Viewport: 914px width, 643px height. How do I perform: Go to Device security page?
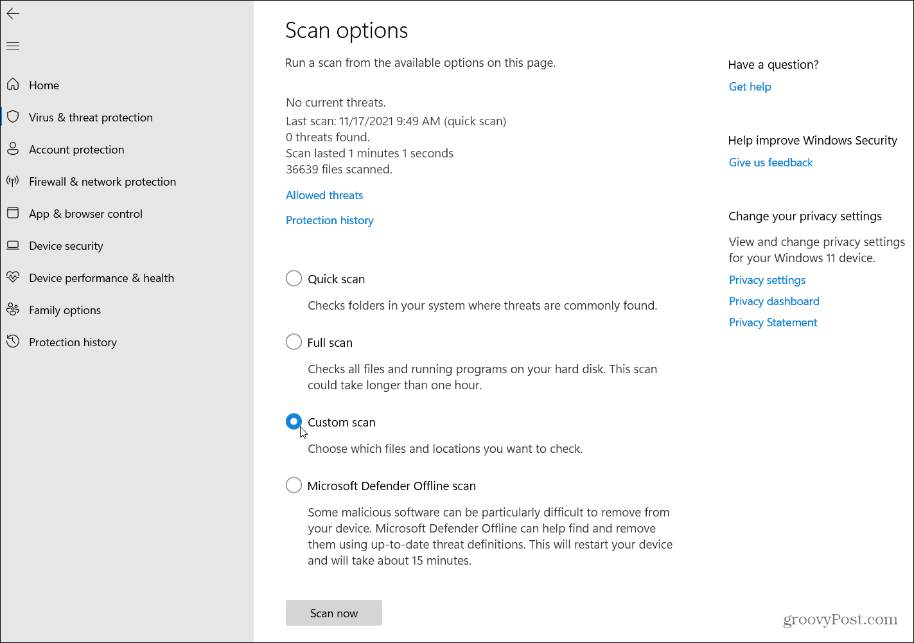[x=66, y=246]
